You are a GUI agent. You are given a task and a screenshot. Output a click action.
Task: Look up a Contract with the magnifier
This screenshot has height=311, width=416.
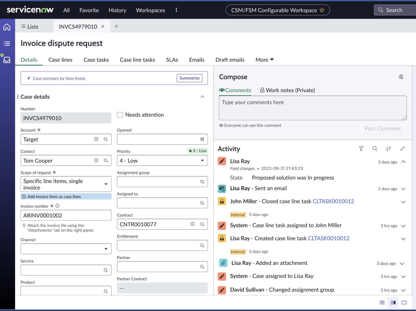point(202,224)
